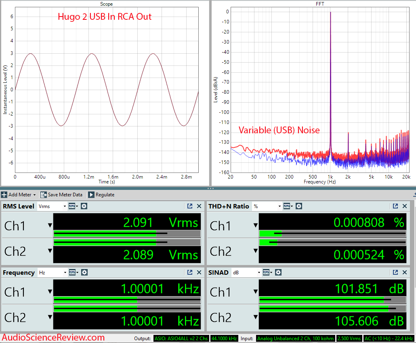
Task: Close the Frequency meter panel
Action: coord(199,272)
